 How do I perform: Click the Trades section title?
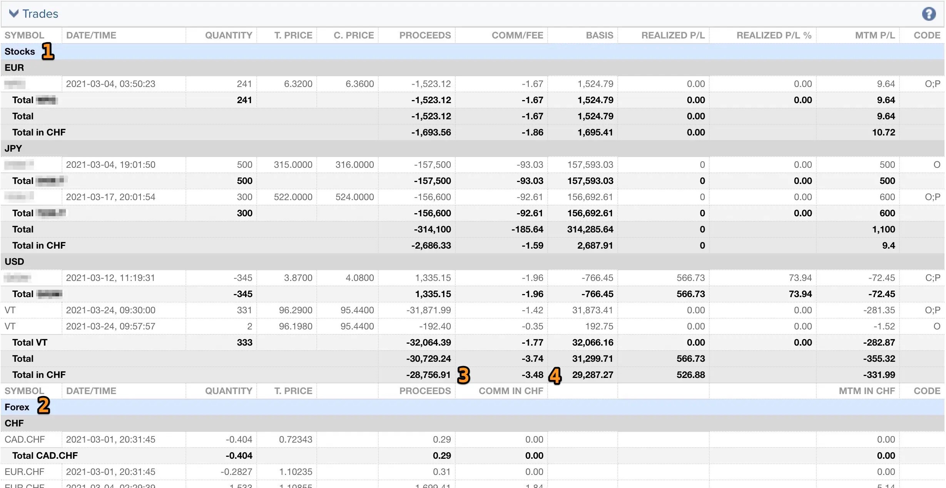point(40,13)
